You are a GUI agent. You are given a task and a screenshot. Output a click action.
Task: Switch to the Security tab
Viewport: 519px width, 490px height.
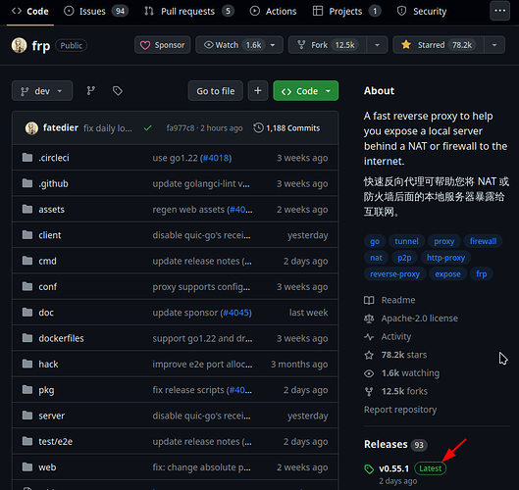click(x=422, y=11)
